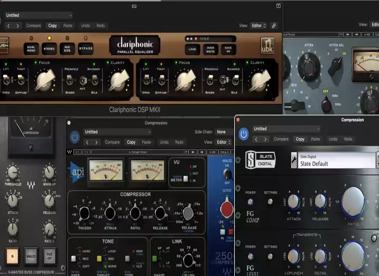
Task: Click FG Comp Ratio knob
Action: coord(353,202)
